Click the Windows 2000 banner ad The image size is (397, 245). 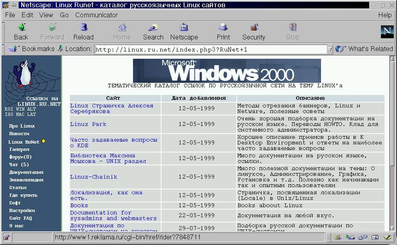click(x=227, y=71)
